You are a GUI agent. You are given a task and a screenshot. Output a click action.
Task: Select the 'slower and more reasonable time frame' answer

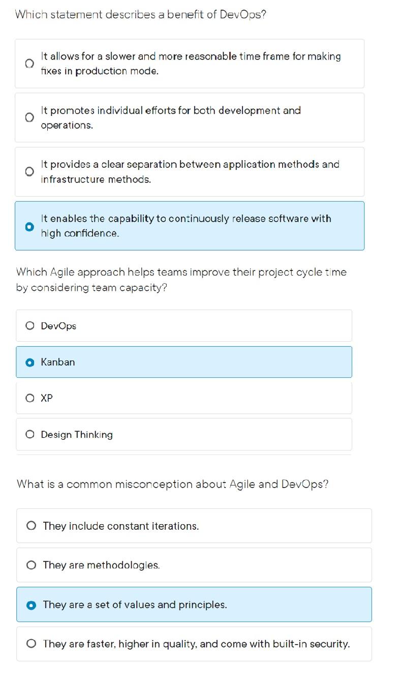[29, 63]
